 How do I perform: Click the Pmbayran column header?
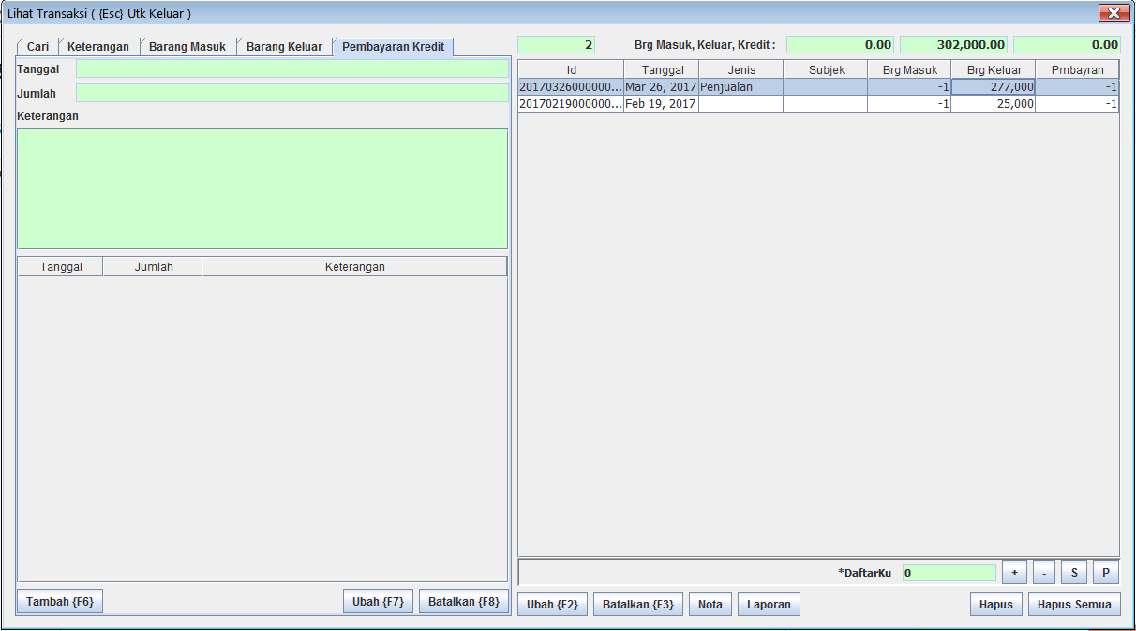[1077, 69]
